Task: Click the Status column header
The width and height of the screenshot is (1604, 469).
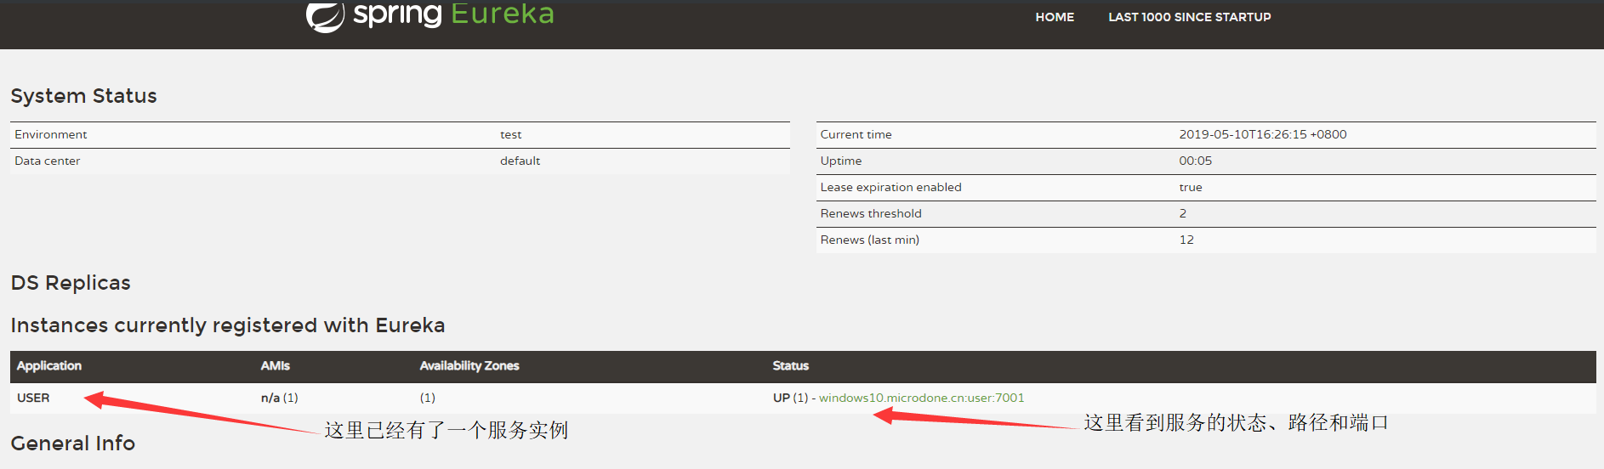Action: [x=790, y=365]
